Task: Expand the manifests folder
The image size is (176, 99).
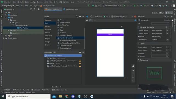Action: click(x=6, y=15)
